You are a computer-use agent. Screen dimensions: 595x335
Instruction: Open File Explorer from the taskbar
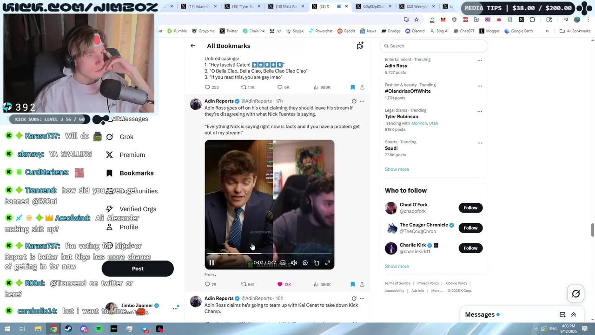38,329
